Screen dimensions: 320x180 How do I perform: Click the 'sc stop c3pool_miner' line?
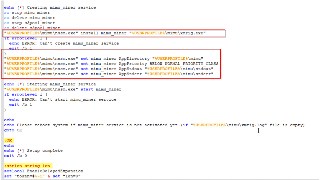(x=29, y=23)
